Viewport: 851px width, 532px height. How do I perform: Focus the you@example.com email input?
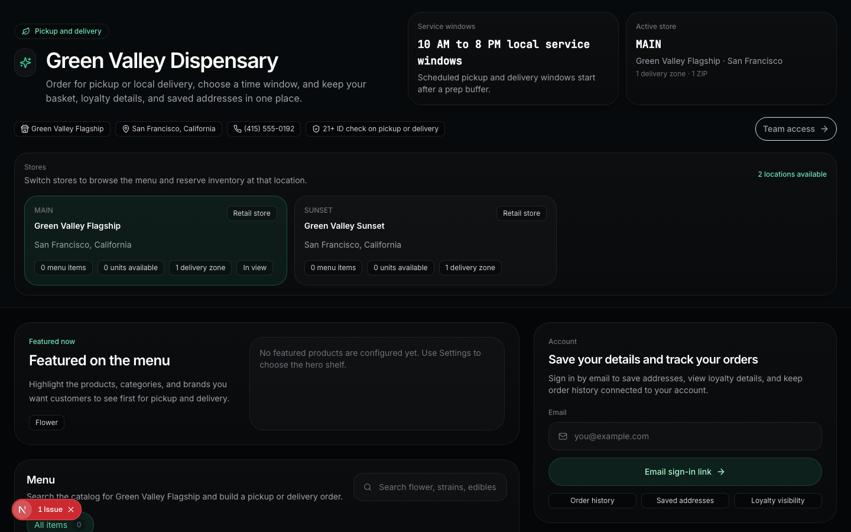[685, 436]
